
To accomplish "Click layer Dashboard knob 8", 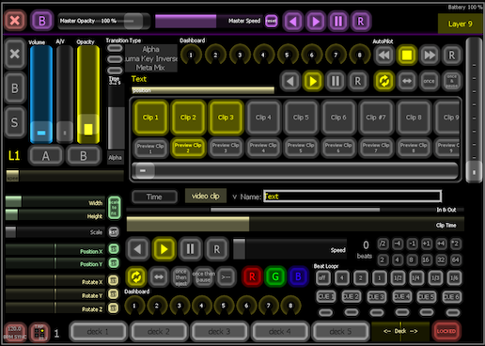I will coord(360,55).
